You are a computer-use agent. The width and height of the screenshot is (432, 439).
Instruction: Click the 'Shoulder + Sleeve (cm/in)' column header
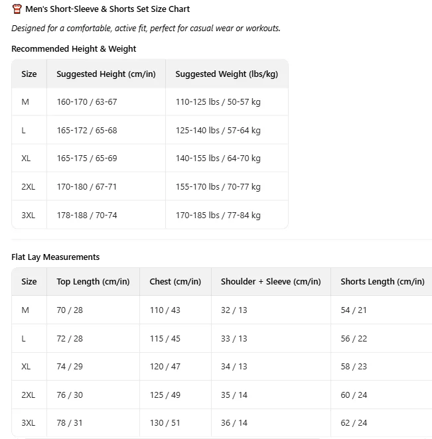(271, 282)
